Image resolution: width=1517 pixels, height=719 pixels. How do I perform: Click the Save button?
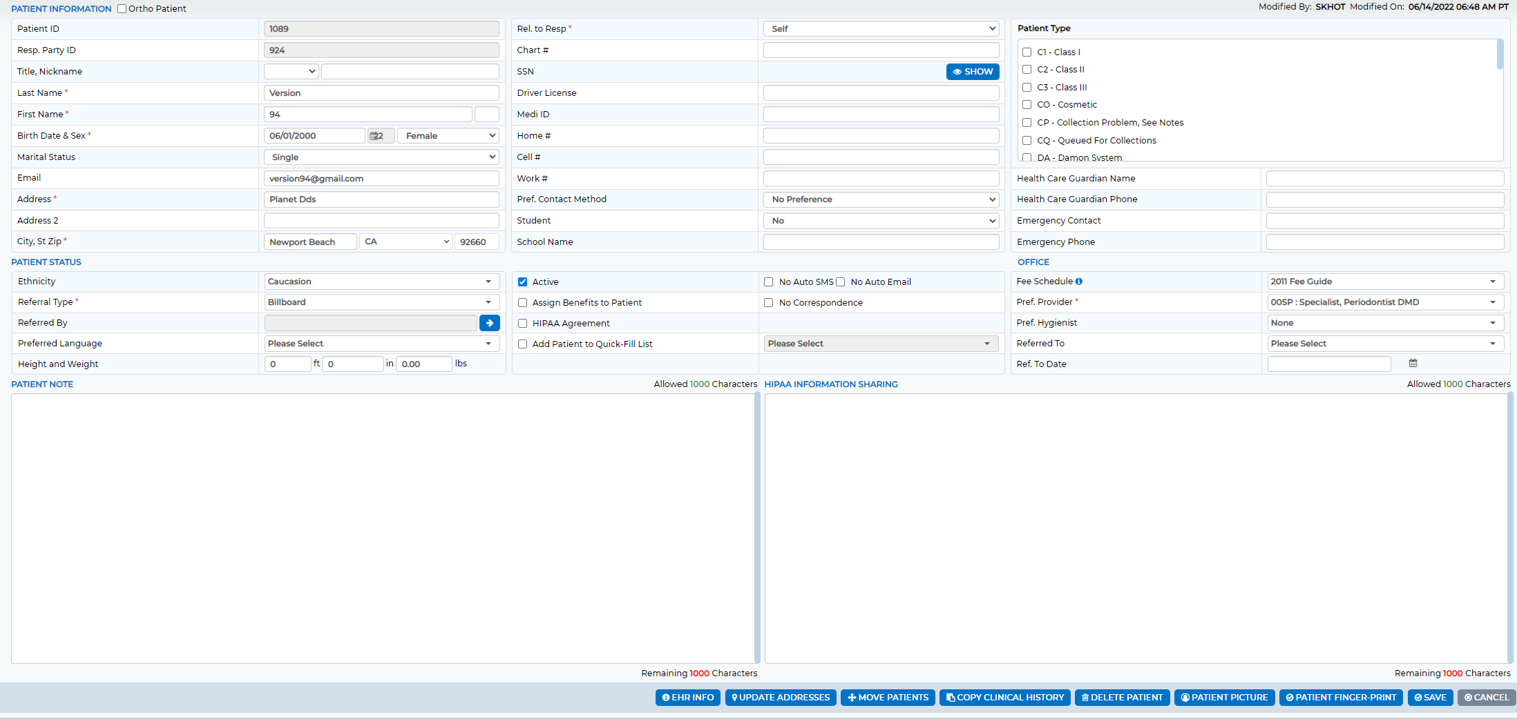pyautogui.click(x=1430, y=698)
